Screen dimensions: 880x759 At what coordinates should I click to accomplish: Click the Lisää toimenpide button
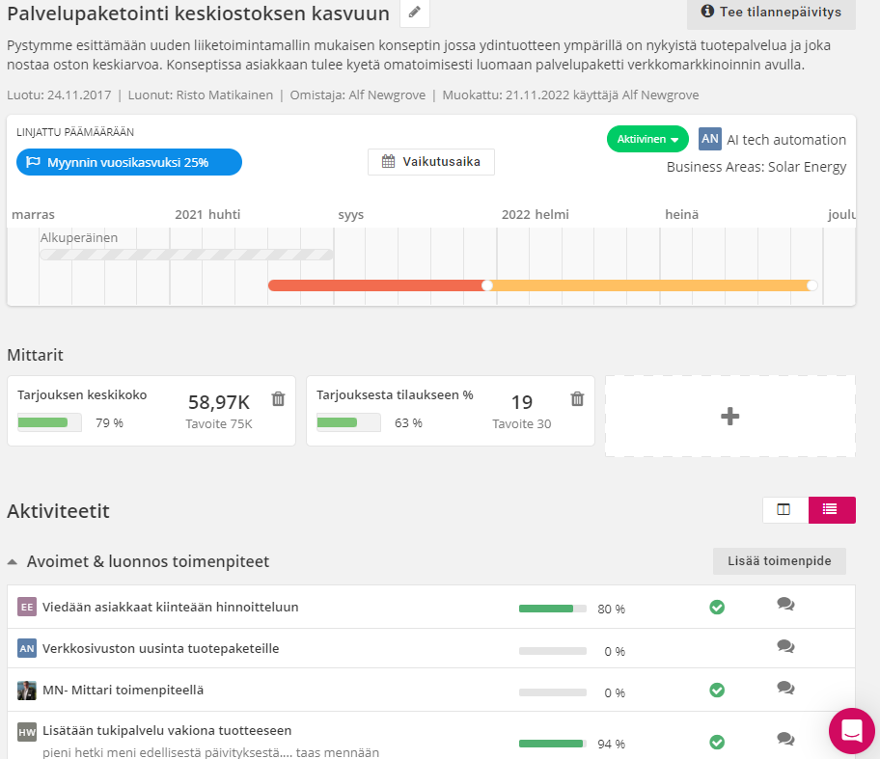click(x=779, y=561)
